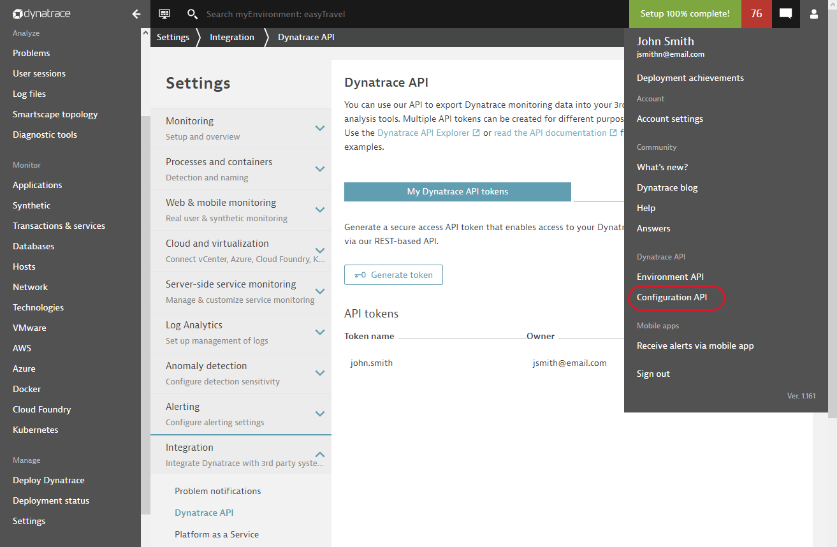Open Log files in left navigation
Screen dimensions: 837x547
29,94
